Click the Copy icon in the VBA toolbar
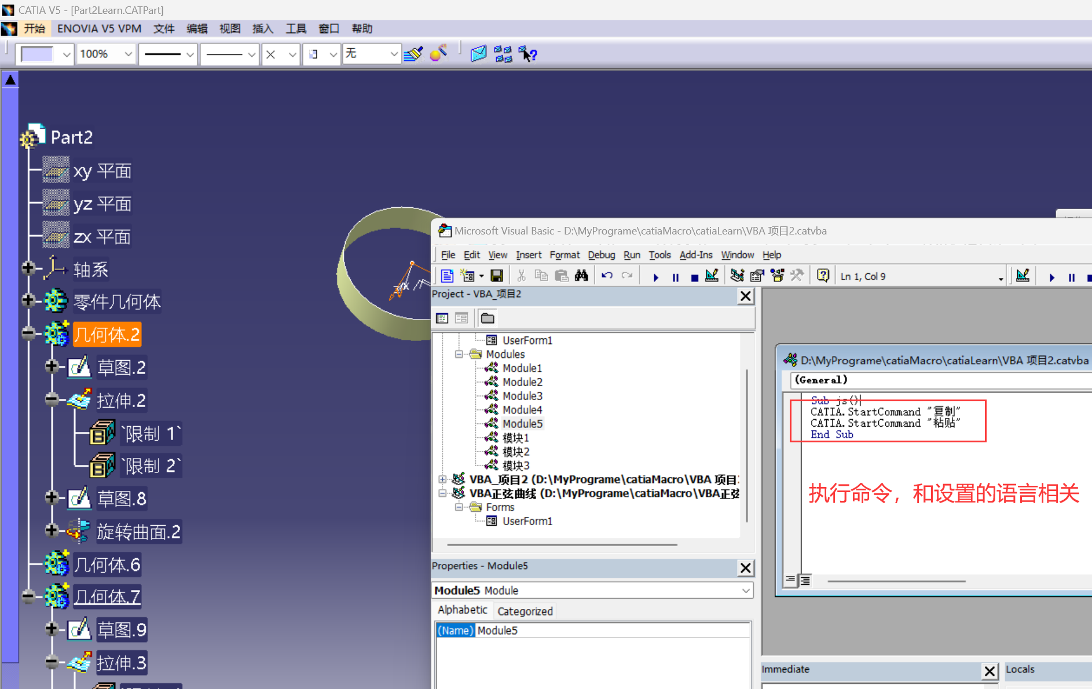The width and height of the screenshot is (1092, 689). [541, 276]
